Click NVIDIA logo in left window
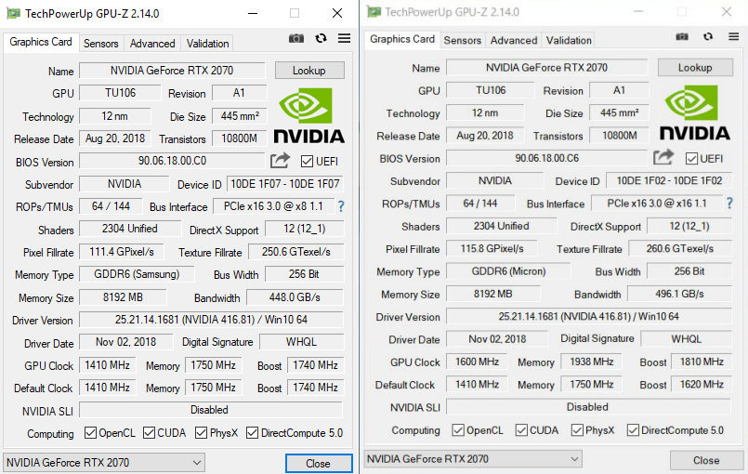 click(308, 116)
